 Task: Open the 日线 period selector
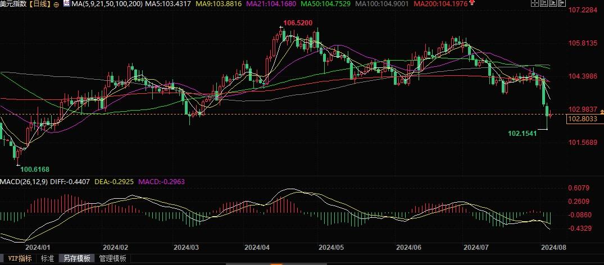(39, 4)
